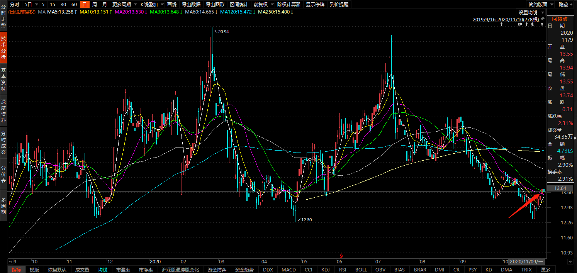Click the red dollar marker on the timeline
This screenshot has height=273, width=577.
pyautogui.click(x=341, y=256)
